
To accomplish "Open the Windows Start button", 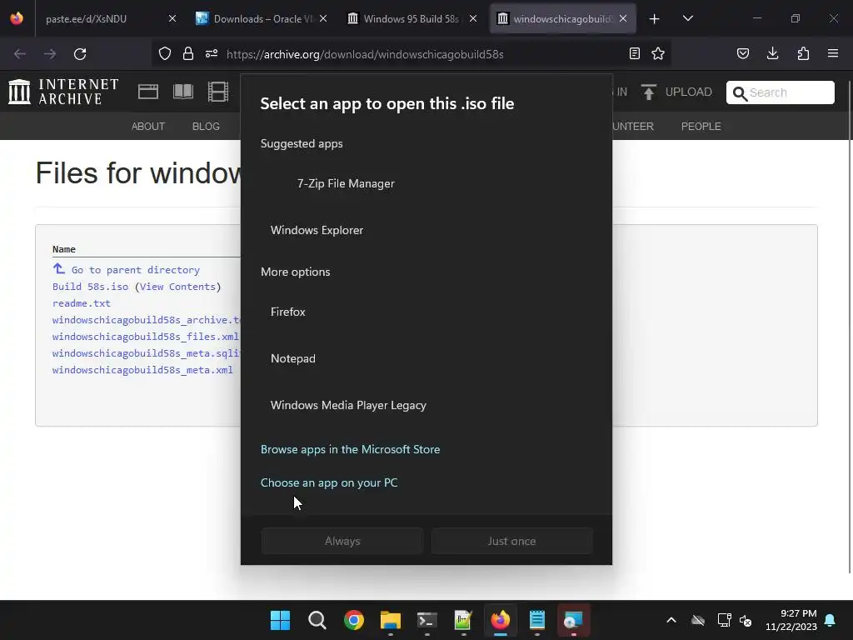I will [280, 620].
